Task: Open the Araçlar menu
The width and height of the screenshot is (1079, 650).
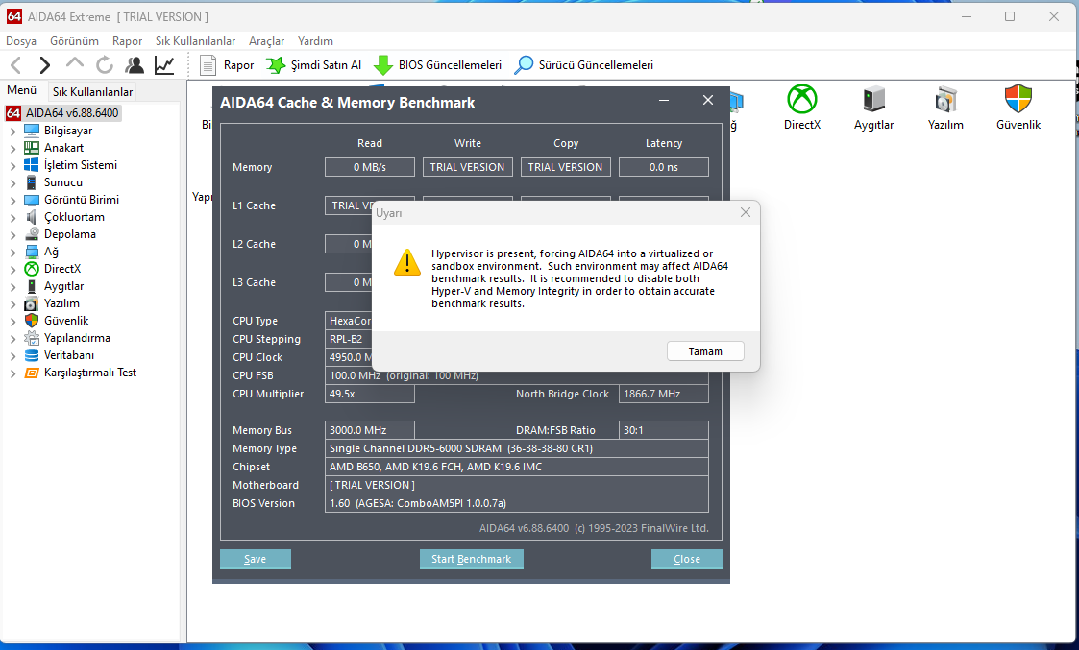Action: point(266,41)
